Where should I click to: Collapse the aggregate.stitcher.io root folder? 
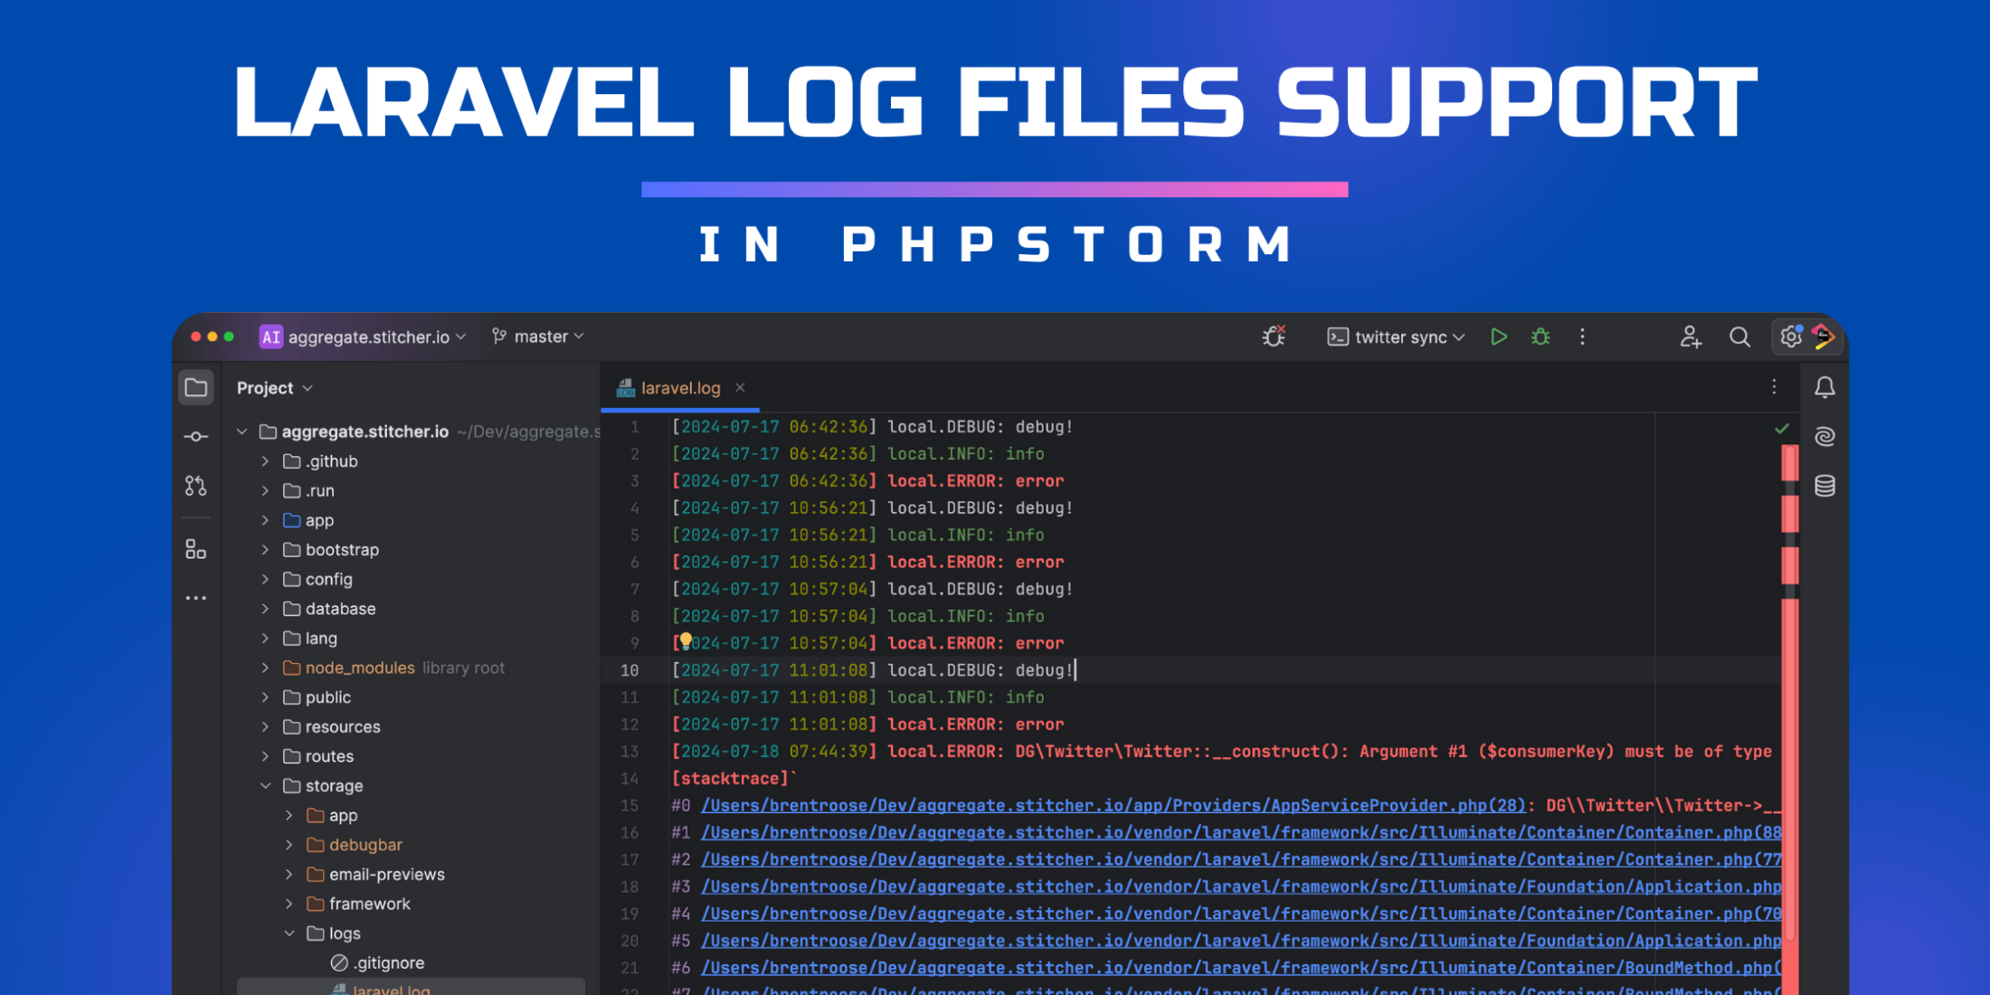(x=242, y=431)
